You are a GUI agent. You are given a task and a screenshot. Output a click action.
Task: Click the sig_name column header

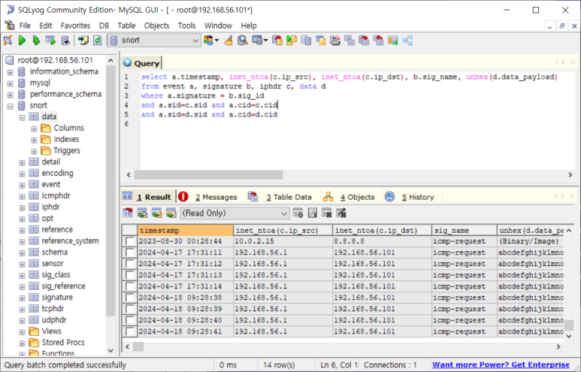pos(464,230)
